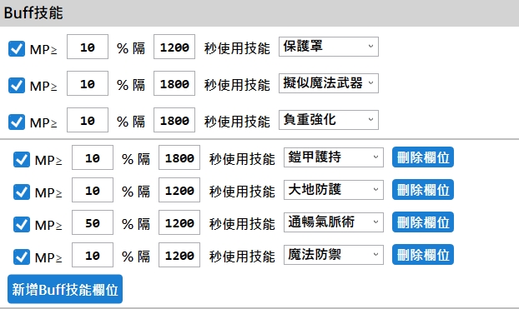
Task: Toggle the 魔法防禦 row checkbox
Action: pos(22,257)
